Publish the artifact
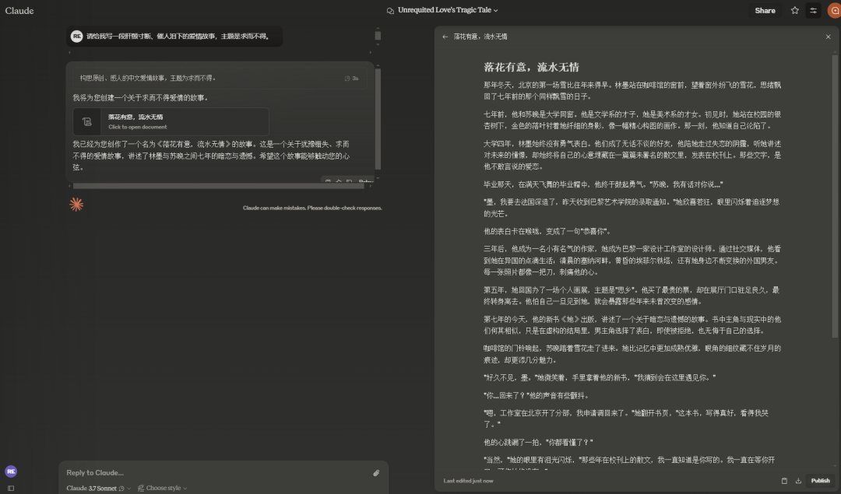 tap(819, 480)
